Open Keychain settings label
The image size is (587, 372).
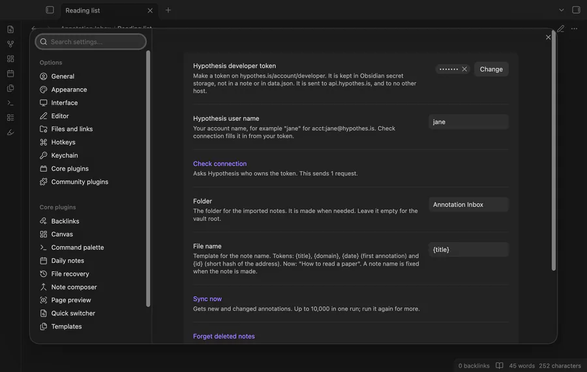(x=65, y=155)
